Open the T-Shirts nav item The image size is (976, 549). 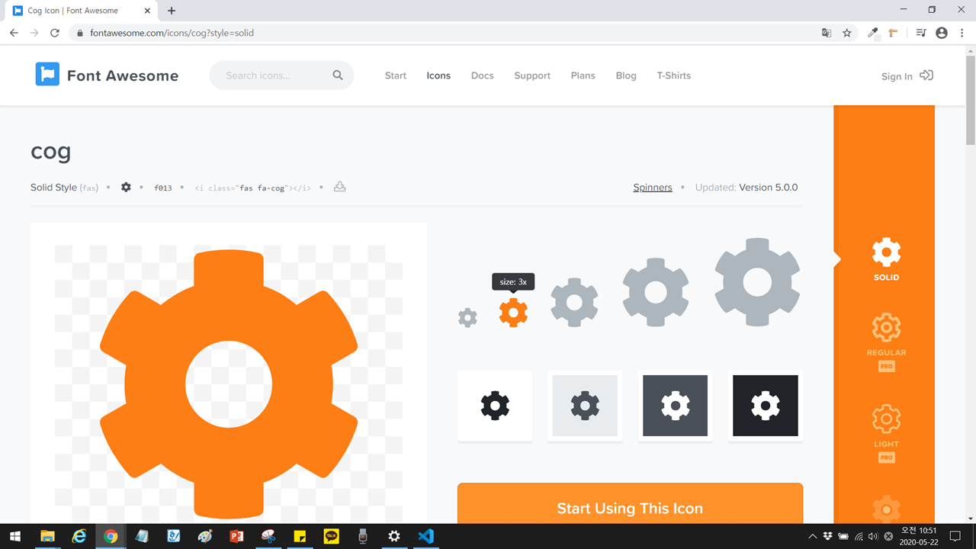[x=674, y=75]
